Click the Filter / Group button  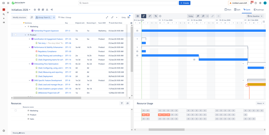[65, 17]
